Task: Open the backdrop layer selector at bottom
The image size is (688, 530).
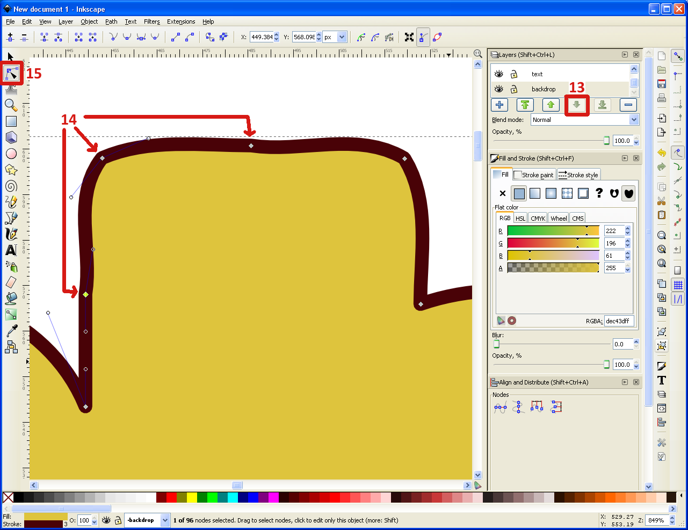Action: click(x=147, y=520)
